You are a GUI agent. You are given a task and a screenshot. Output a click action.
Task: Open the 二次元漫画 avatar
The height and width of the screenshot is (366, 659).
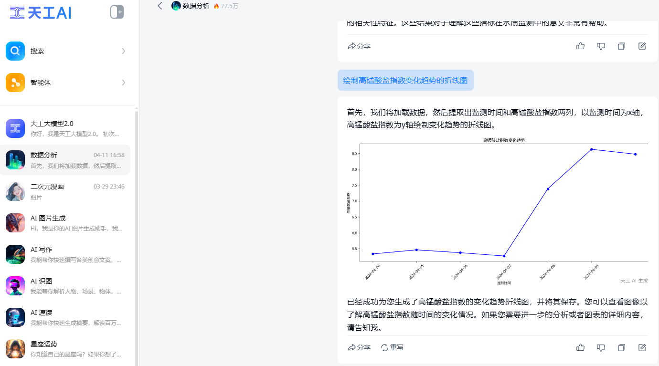click(15, 191)
